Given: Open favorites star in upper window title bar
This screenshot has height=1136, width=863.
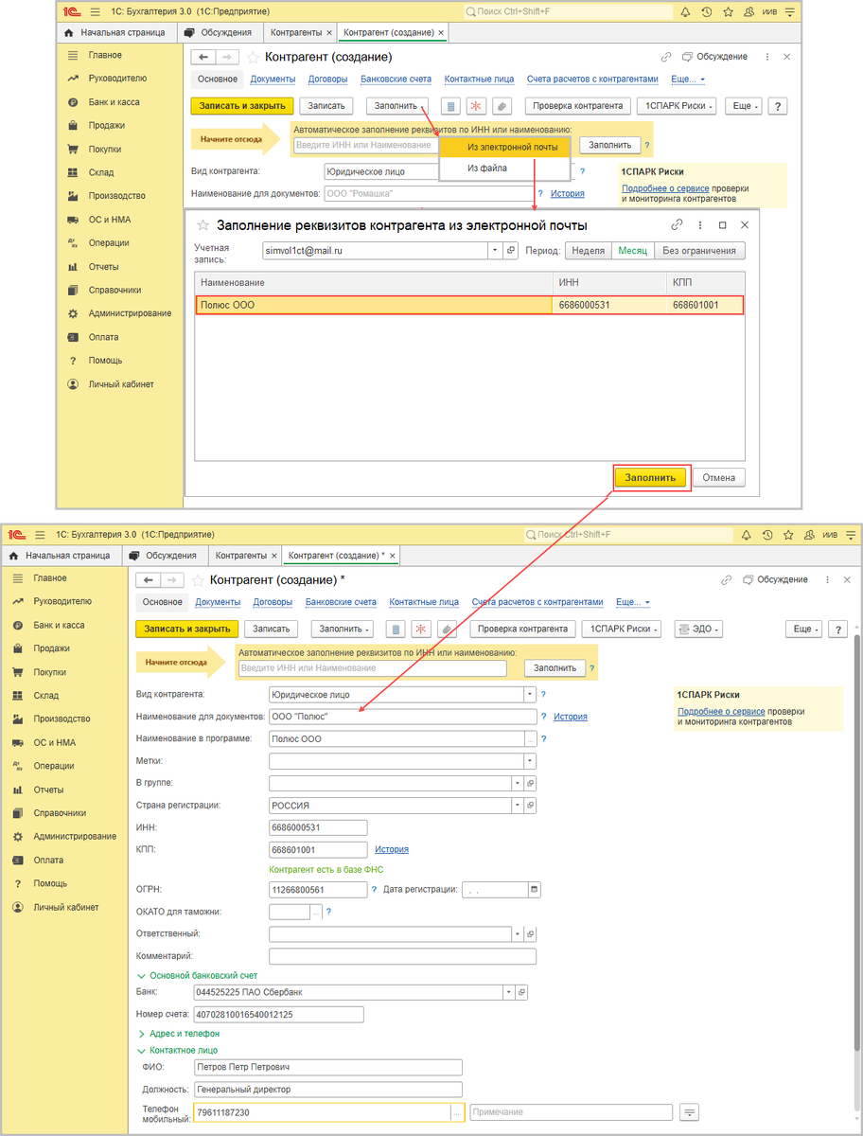Looking at the screenshot, I should [x=730, y=12].
